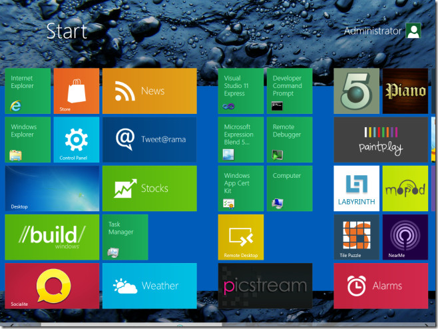
Task: Launch Visual Studio 11 Express tile
Action: coord(241,91)
